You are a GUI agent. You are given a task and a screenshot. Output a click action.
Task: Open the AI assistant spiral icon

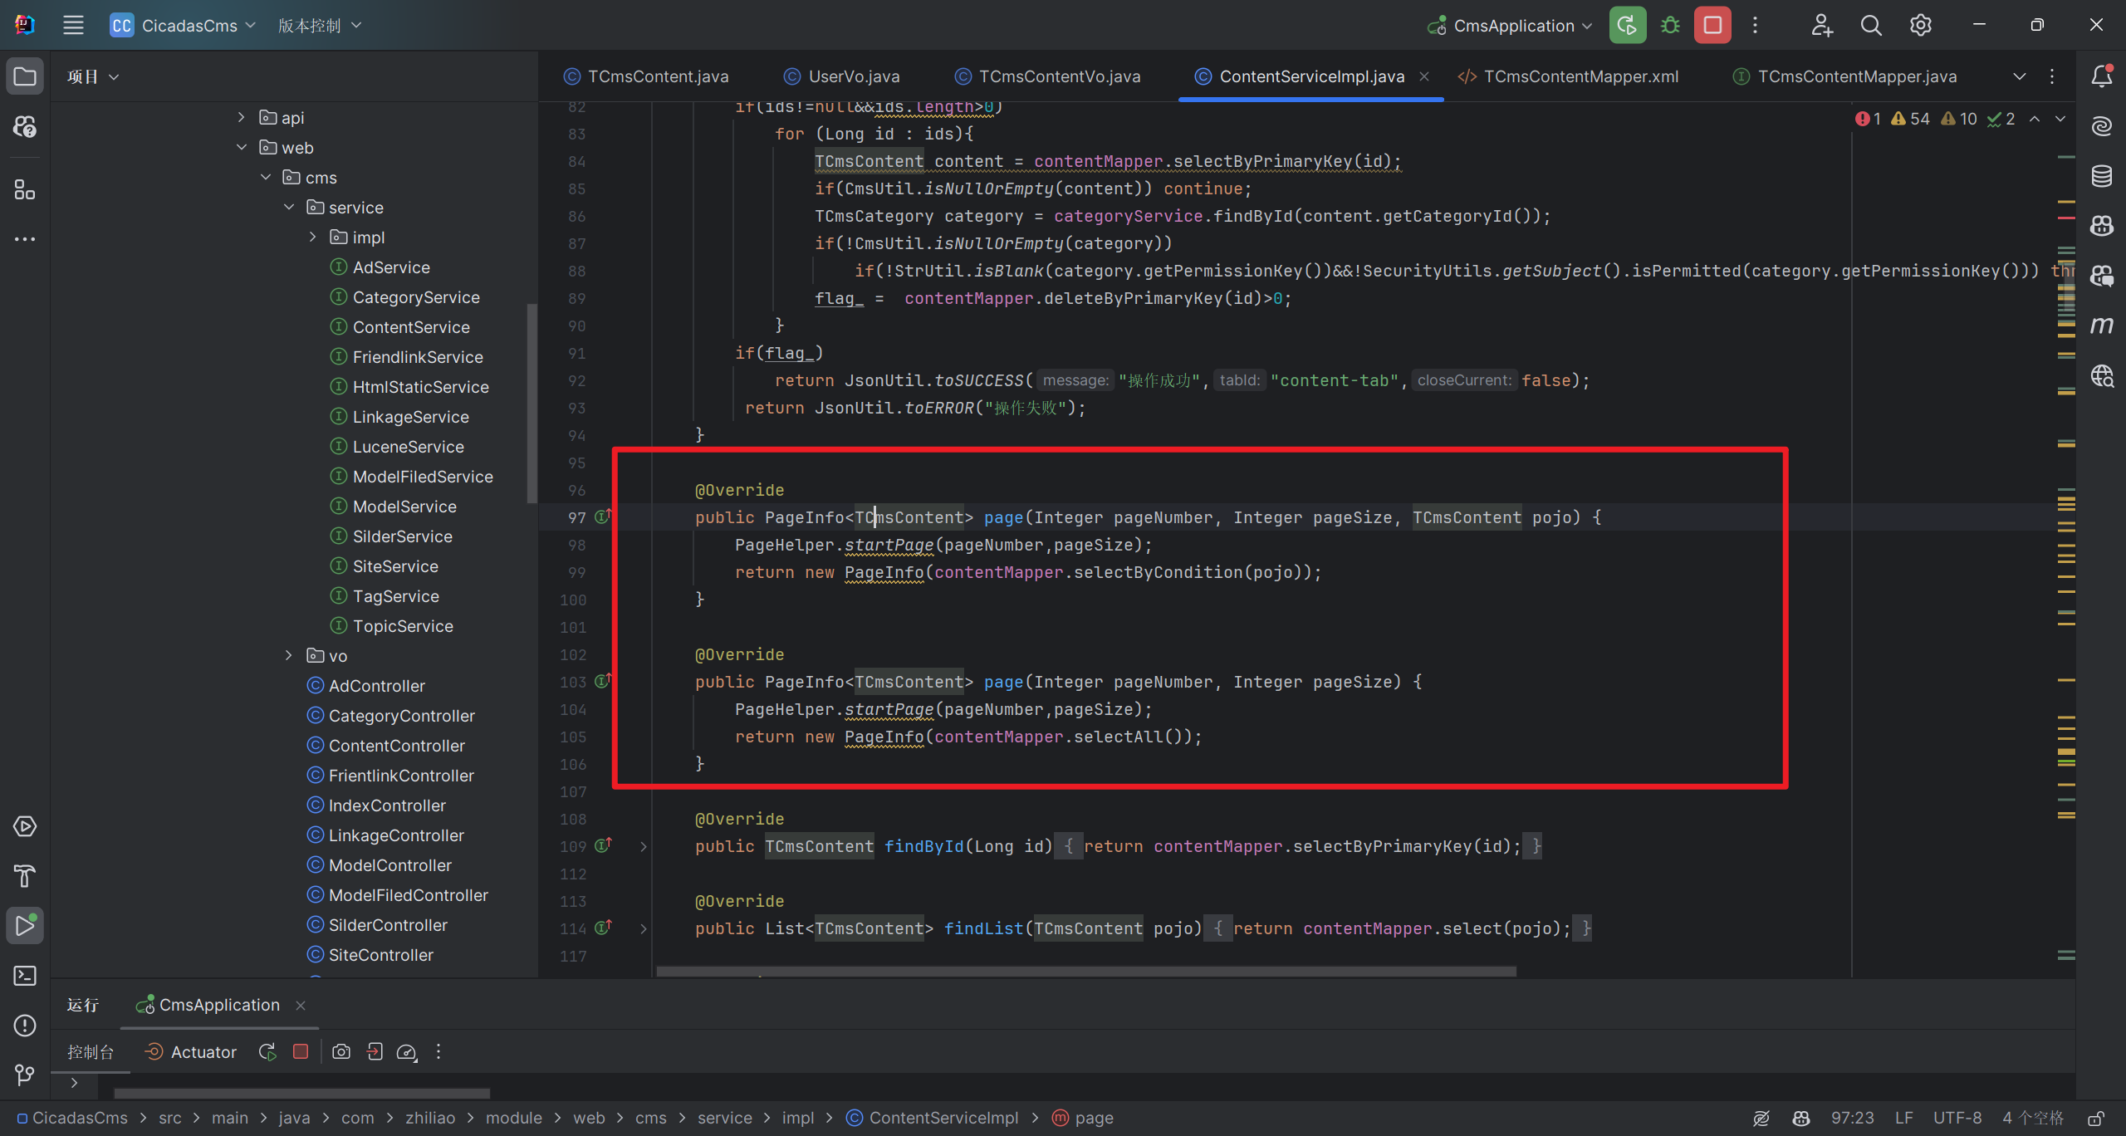(2102, 126)
